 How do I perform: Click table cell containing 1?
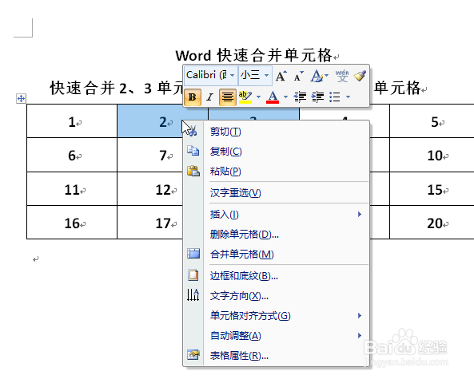coord(72,121)
